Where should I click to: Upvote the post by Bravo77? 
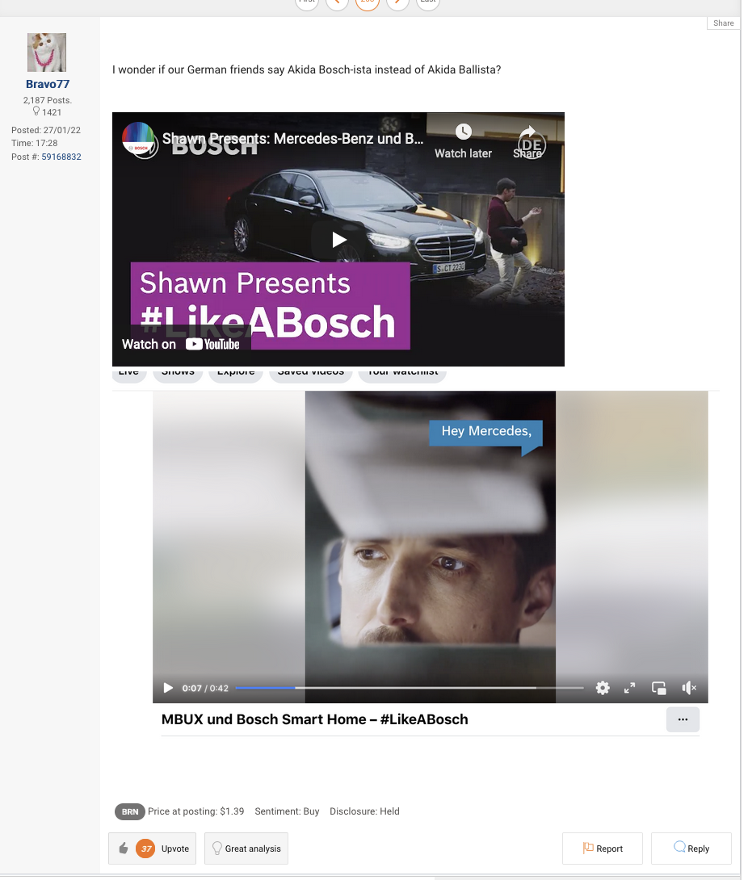[152, 849]
